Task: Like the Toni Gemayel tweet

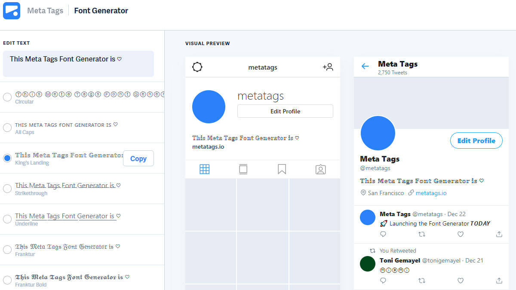Action: tap(461, 281)
